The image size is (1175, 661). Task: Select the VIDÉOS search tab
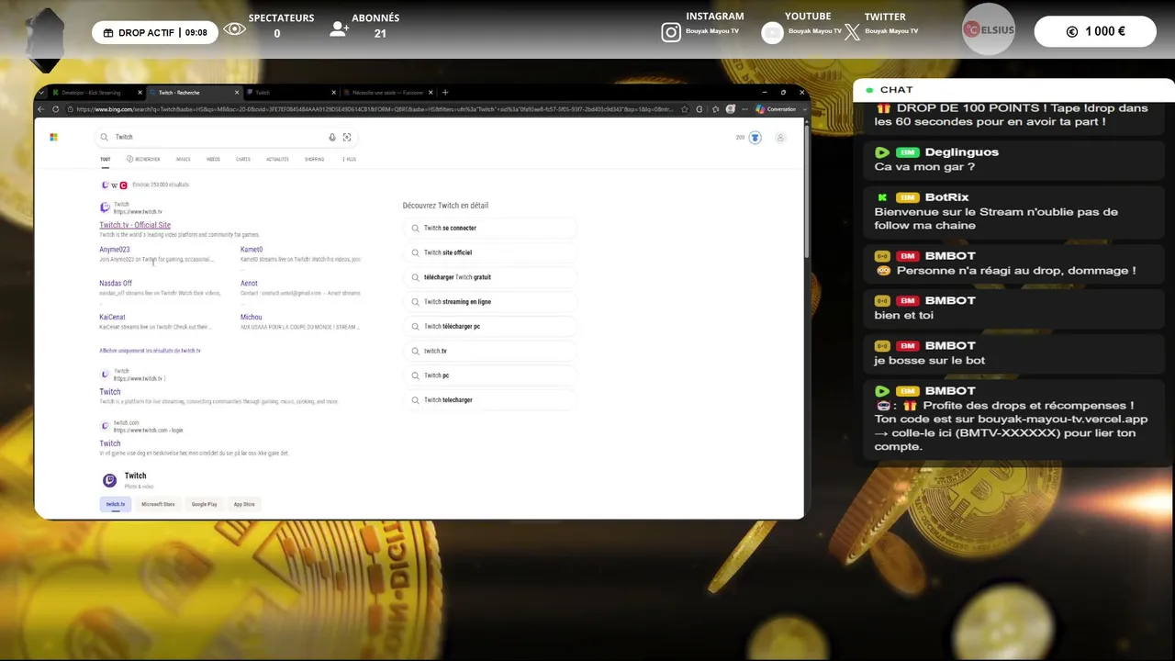pyautogui.click(x=213, y=160)
